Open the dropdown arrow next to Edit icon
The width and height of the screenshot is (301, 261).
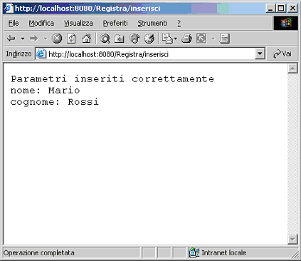pyautogui.click(x=213, y=39)
